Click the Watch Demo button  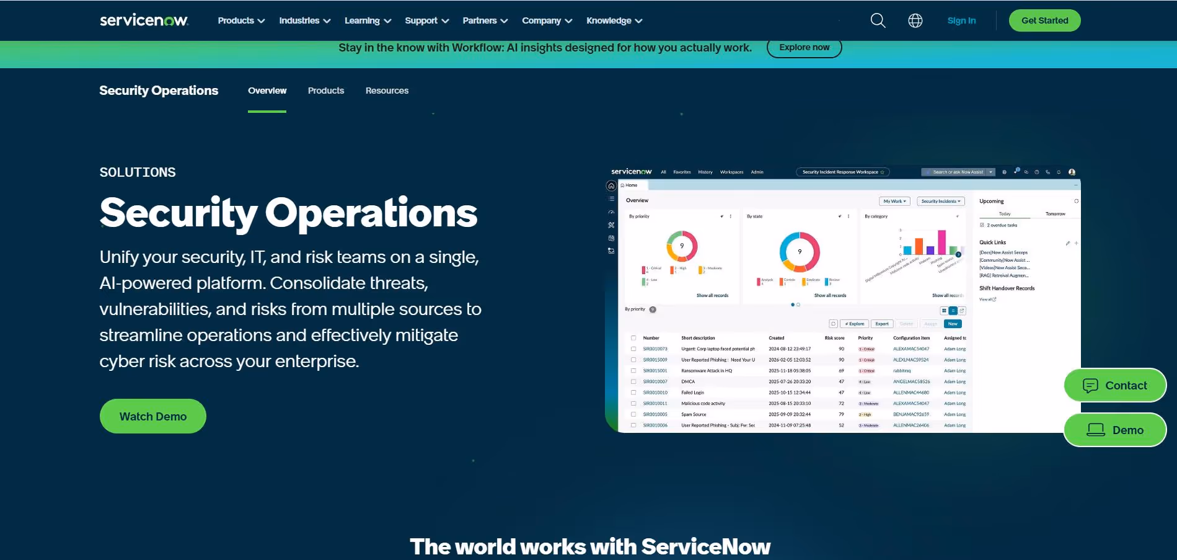152,416
